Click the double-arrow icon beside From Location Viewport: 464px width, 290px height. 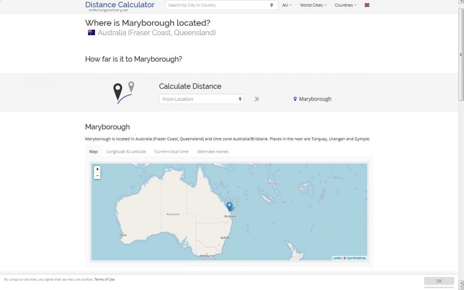click(257, 99)
